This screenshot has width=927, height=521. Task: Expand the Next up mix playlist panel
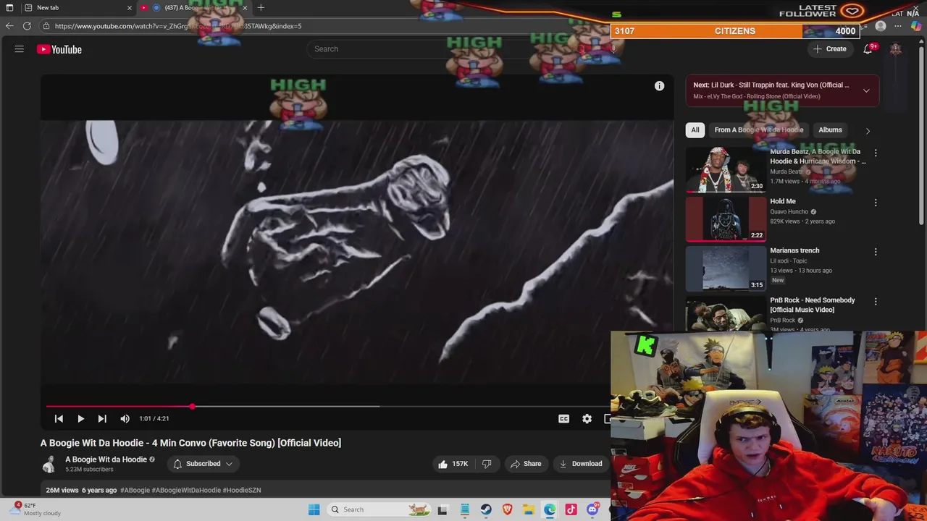tap(866, 90)
